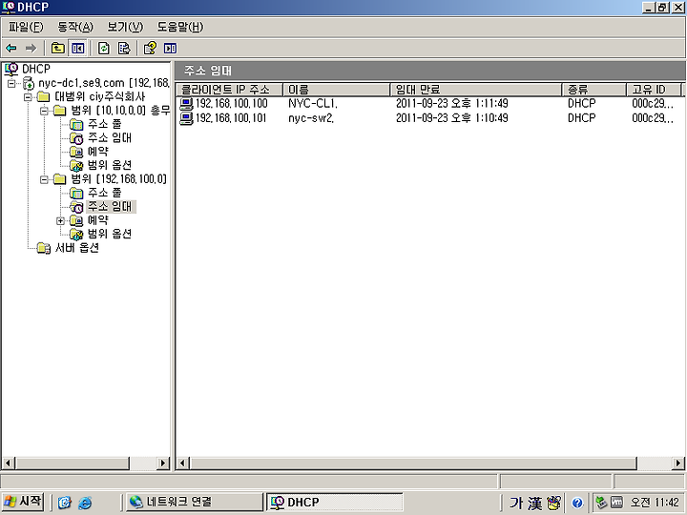The height and width of the screenshot is (515, 687).
Task: Click the 주소 풀 icon under 범위 10.10.0.0
Action: (x=76, y=124)
